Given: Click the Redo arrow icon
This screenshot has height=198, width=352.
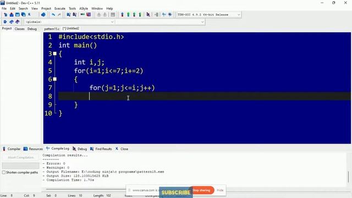Looking at the screenshot, I should click(59, 15).
